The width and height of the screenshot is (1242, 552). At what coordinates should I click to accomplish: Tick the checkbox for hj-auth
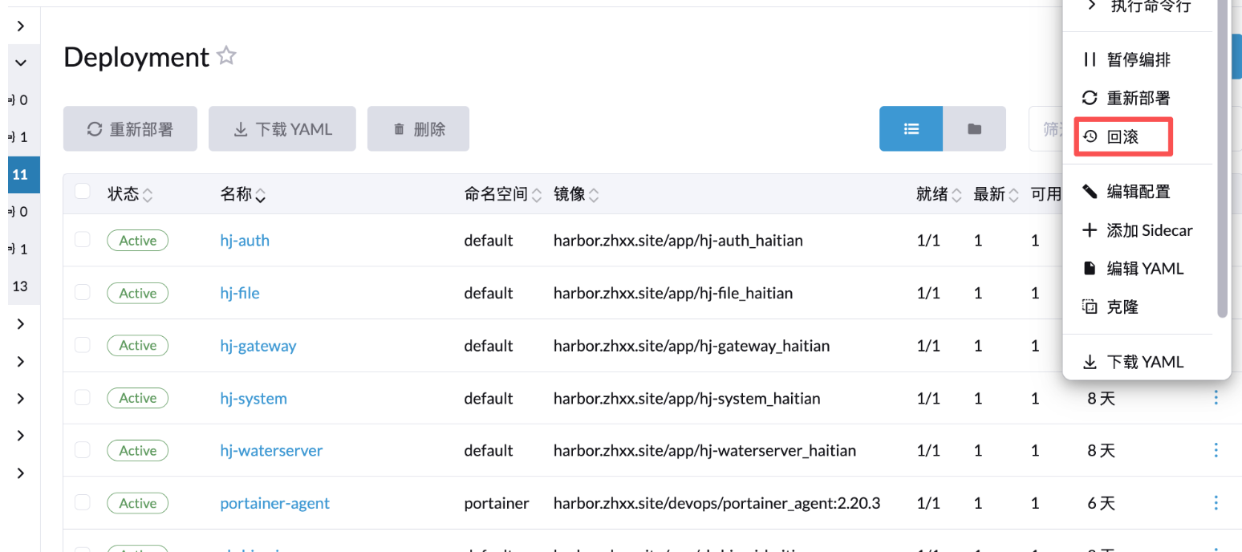coord(83,239)
